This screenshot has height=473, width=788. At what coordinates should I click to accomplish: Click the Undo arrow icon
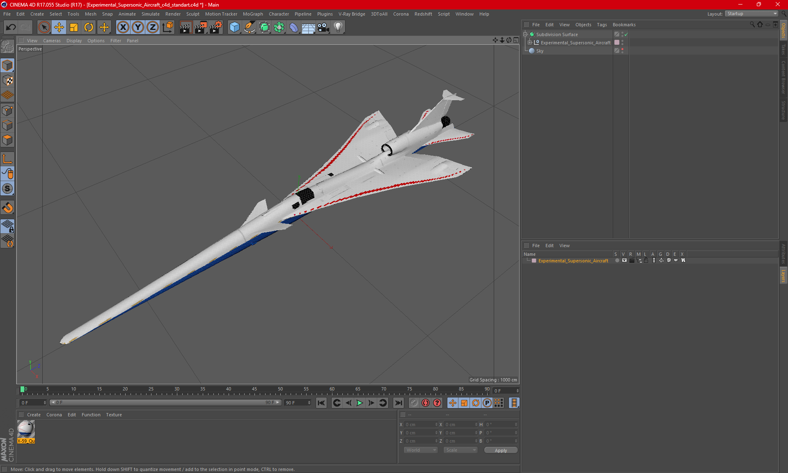(11, 28)
